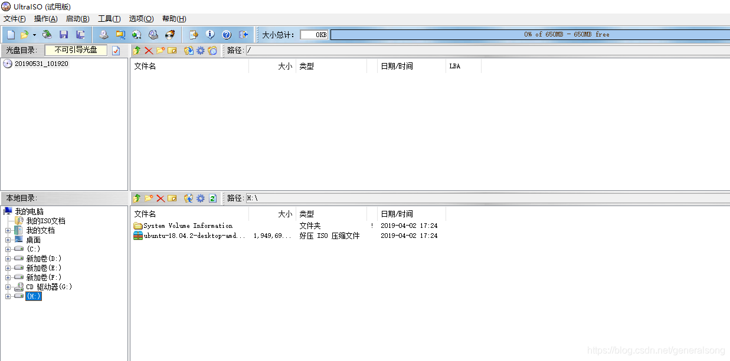Click gear icon in local directory pane
The image size is (730, 361).
click(201, 198)
